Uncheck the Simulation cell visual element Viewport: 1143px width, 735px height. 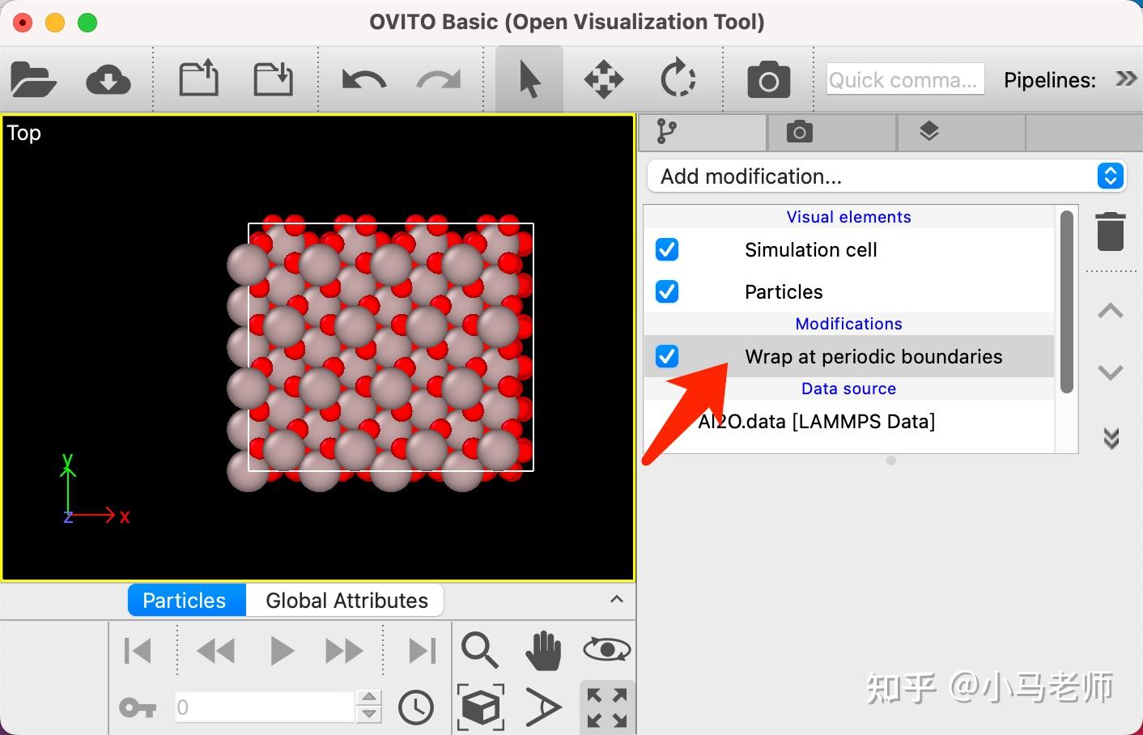[x=666, y=249]
